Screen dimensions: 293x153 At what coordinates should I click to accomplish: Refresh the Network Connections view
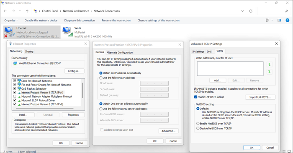[251, 11]
